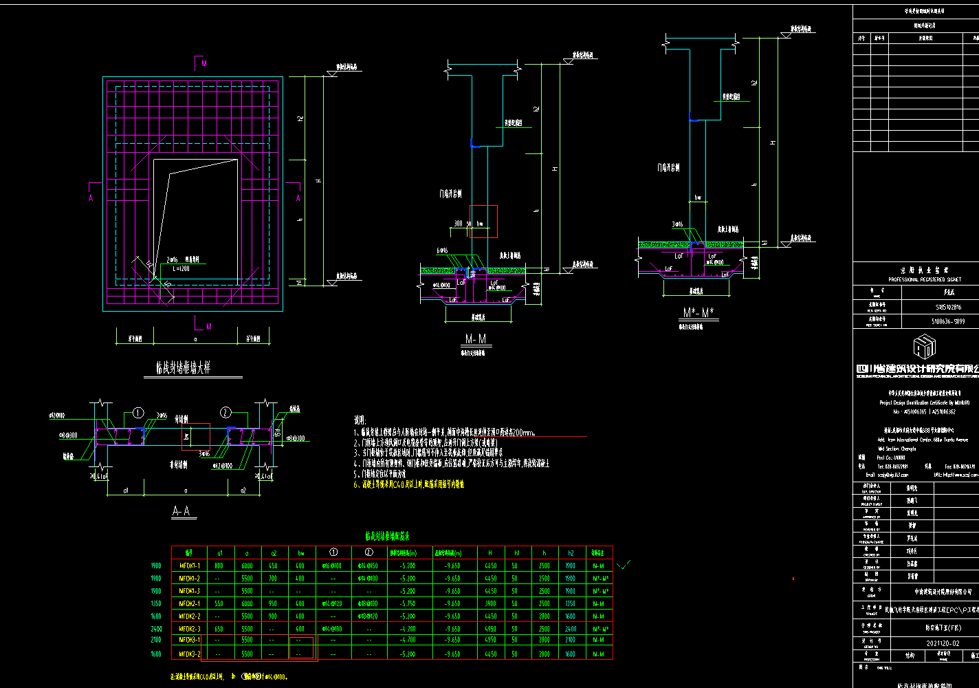Select the MFDK2-2 cell in the table
Viewport: 979px width, 688px height.
coord(189,616)
